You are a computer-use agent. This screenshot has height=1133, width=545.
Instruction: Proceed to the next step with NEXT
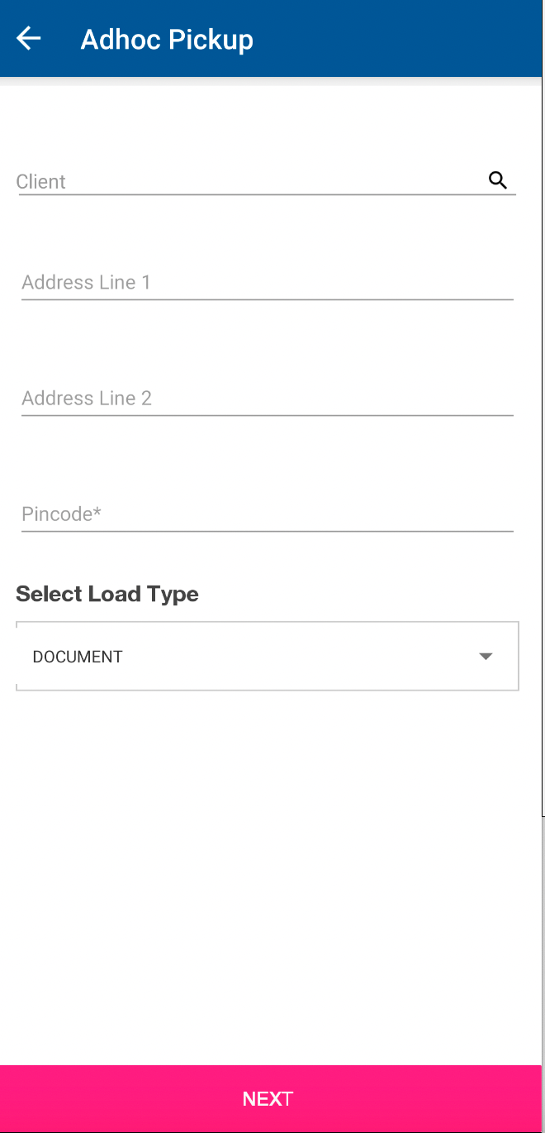[x=268, y=1098]
